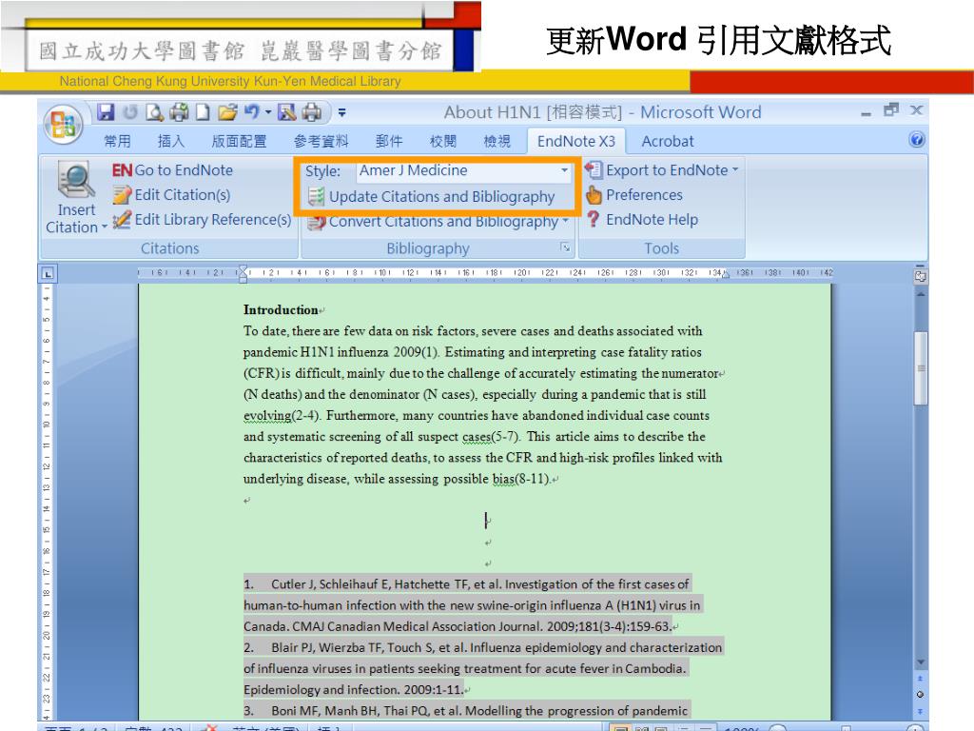Click the Insert Citation magnifier icon
Screen dimensions: 974x731
coord(76,179)
